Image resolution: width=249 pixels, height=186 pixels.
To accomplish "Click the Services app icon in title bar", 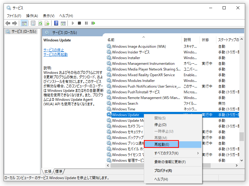I will [x=9, y=8].
